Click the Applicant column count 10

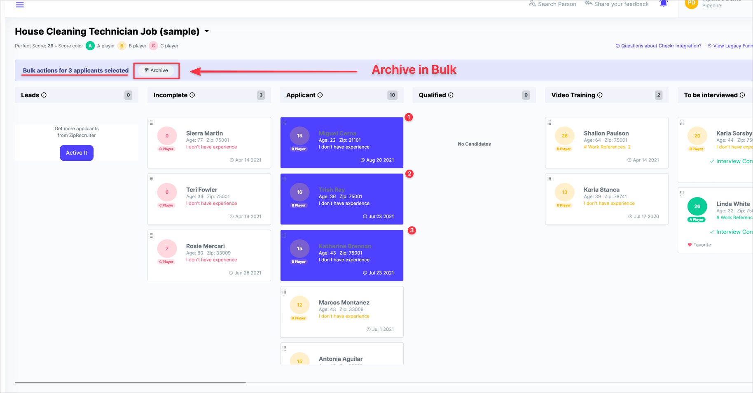click(x=392, y=95)
